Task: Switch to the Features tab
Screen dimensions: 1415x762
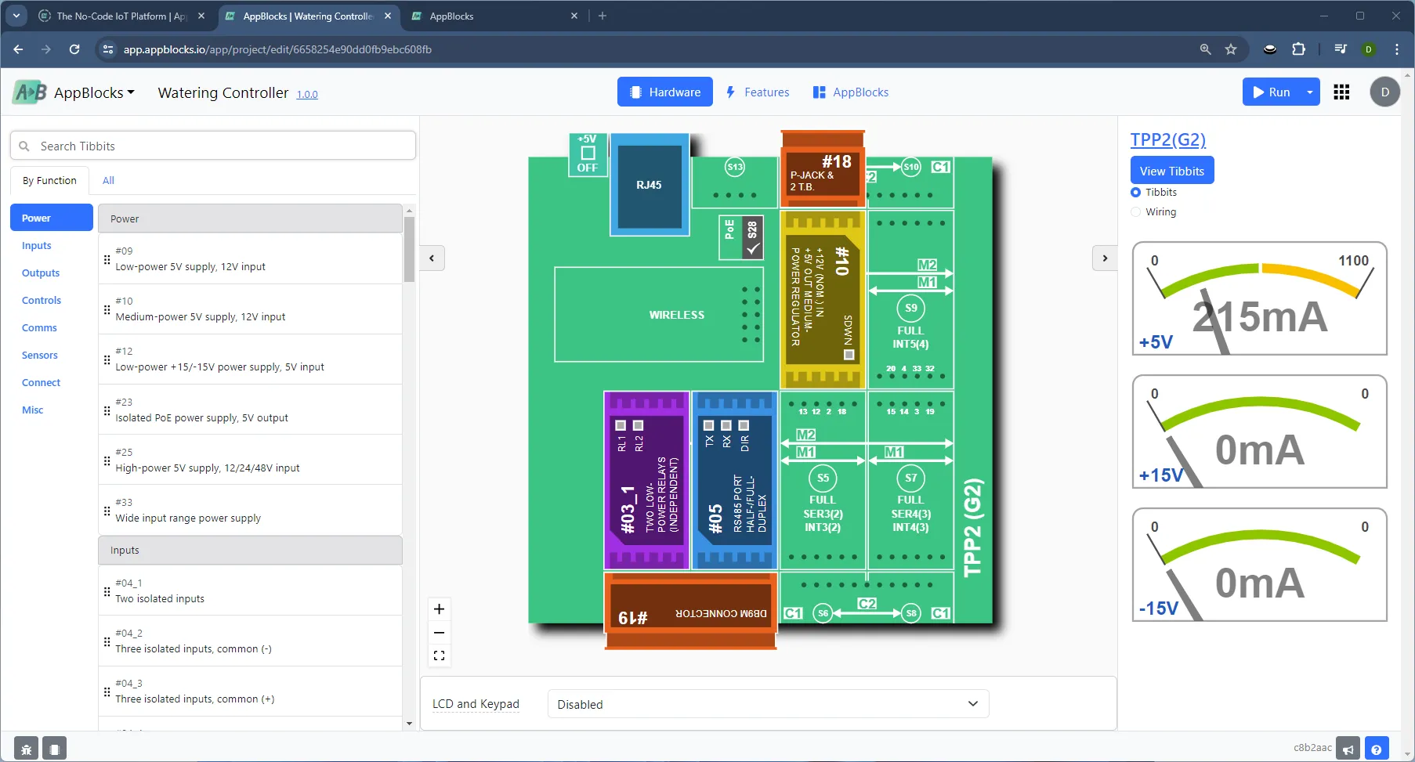Action: point(757,92)
